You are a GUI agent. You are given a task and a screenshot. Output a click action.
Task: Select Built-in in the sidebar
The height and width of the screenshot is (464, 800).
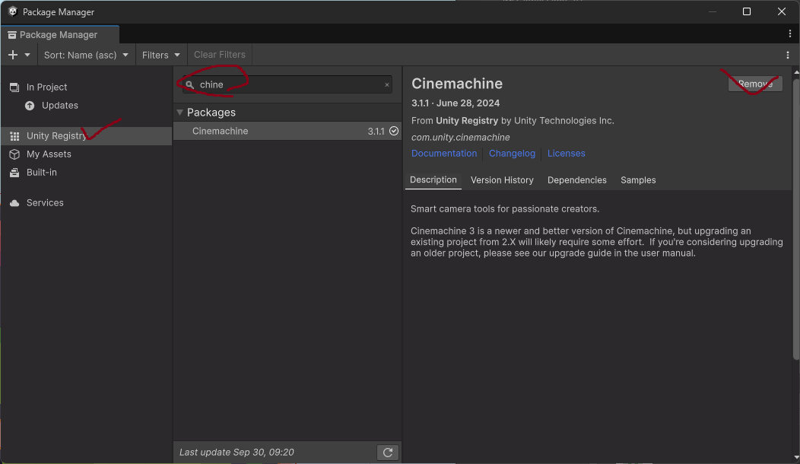(86, 173)
